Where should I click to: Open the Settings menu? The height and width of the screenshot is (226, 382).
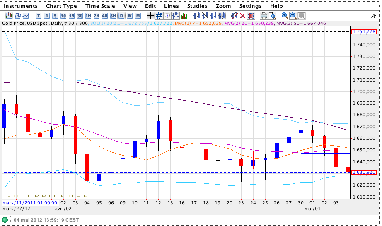click(x=250, y=6)
